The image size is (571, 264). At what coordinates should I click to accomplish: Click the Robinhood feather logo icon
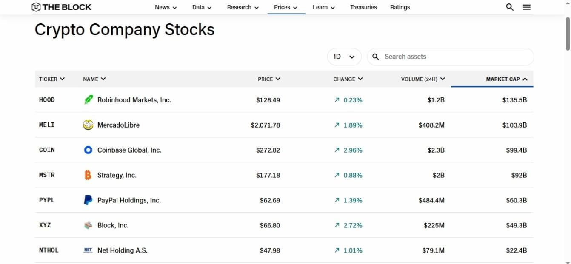88,100
